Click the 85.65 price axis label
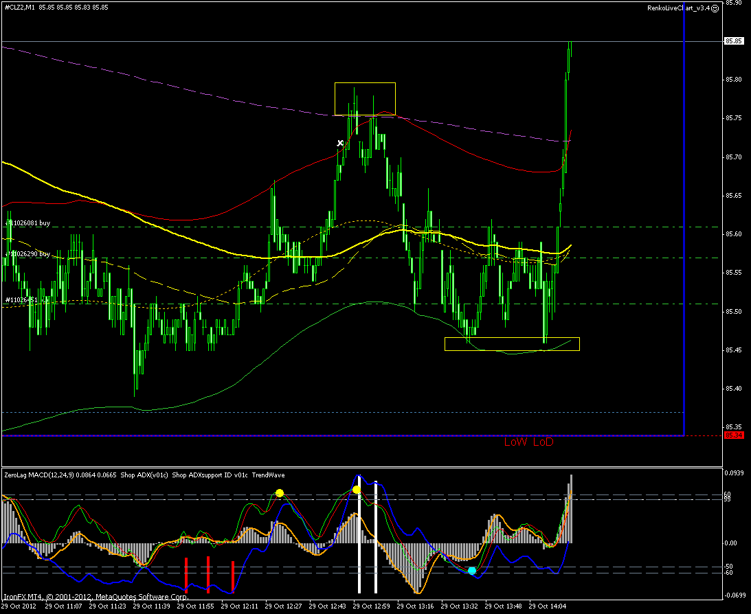 point(734,196)
